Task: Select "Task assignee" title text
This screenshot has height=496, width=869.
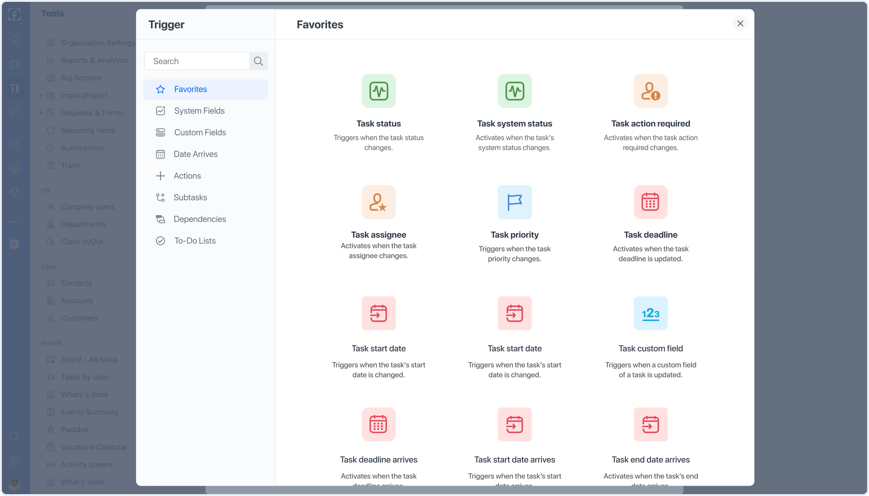Action: pos(379,235)
